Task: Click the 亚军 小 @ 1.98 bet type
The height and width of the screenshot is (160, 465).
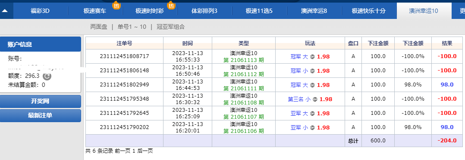Action: click(x=310, y=127)
